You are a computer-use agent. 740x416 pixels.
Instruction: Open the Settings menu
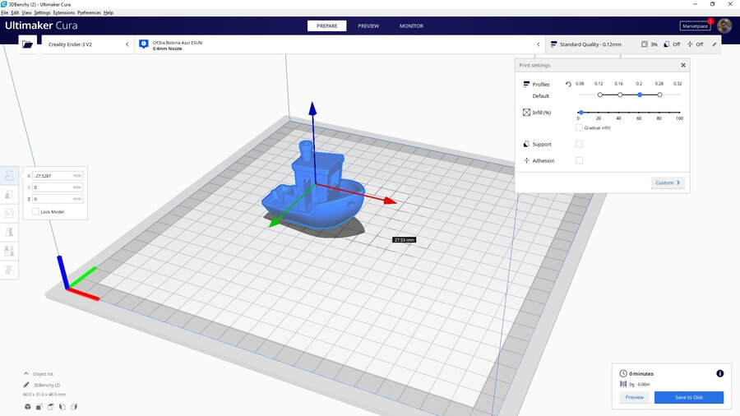(x=42, y=12)
